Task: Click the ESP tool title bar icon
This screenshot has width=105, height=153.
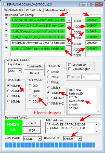Action: pos(4,4)
